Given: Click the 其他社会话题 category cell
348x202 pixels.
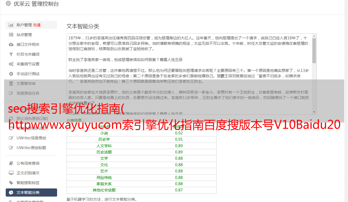Looking at the screenshot, I should pyautogui.click(x=104, y=190).
